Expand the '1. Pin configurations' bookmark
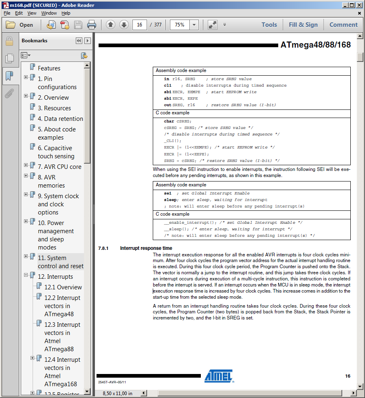365x398 pixels. click(26, 77)
